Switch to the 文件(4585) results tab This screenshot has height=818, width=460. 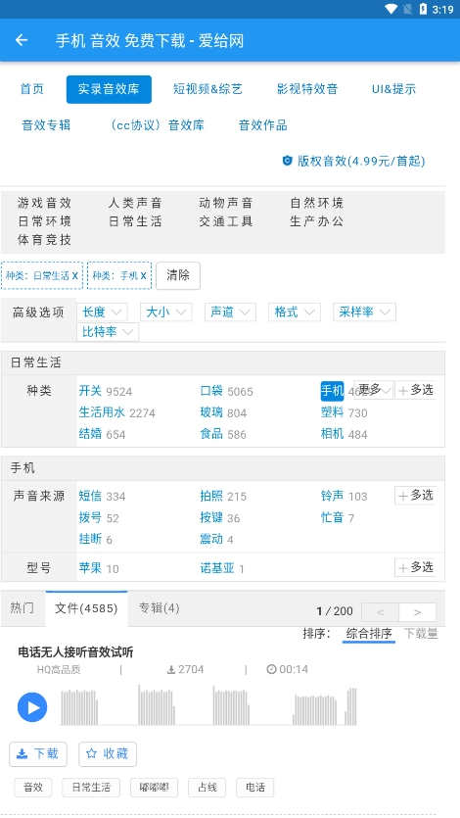point(86,608)
